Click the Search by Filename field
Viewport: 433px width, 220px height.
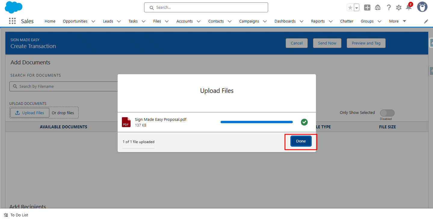click(x=64, y=86)
